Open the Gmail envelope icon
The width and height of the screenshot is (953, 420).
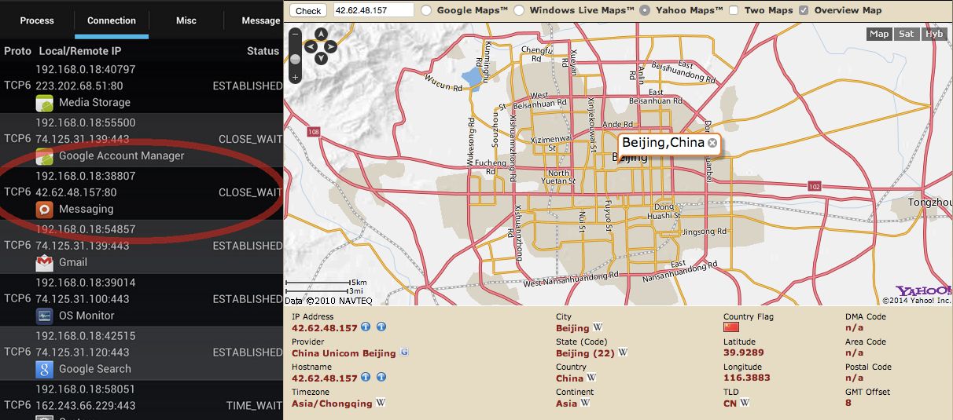point(44,262)
